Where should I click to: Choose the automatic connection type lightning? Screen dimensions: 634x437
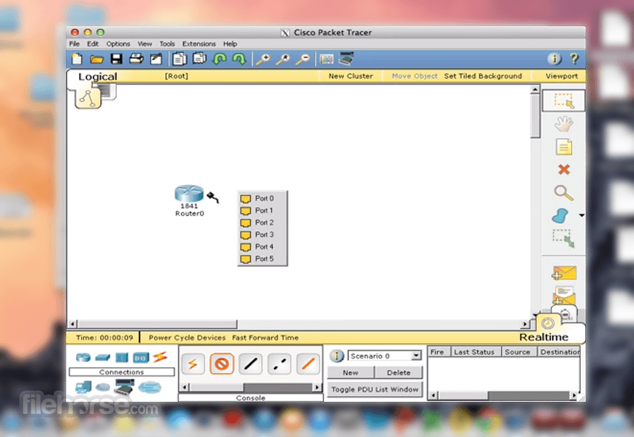pyautogui.click(x=193, y=364)
